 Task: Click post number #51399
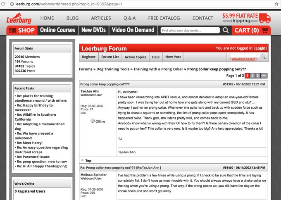(x=228, y=84)
